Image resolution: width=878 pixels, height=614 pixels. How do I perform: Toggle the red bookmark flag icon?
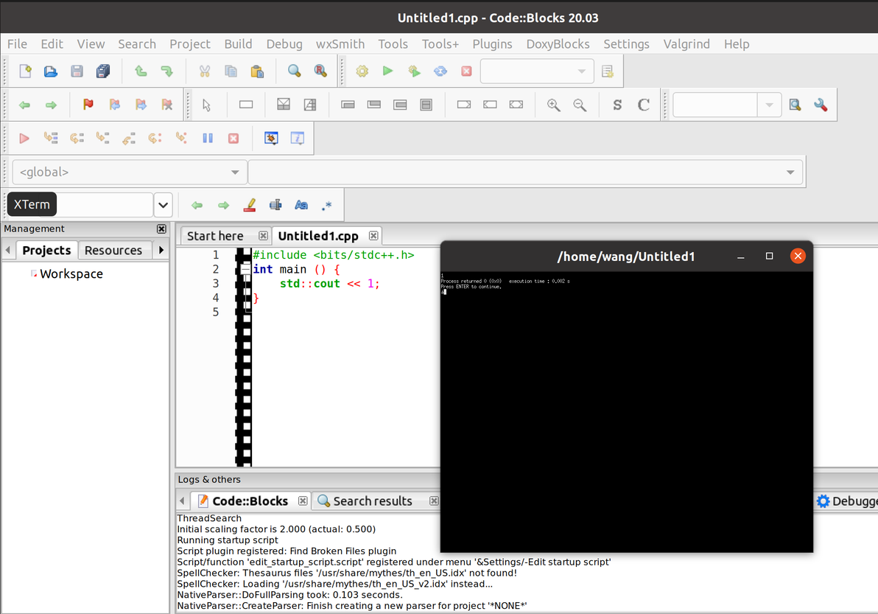point(88,105)
